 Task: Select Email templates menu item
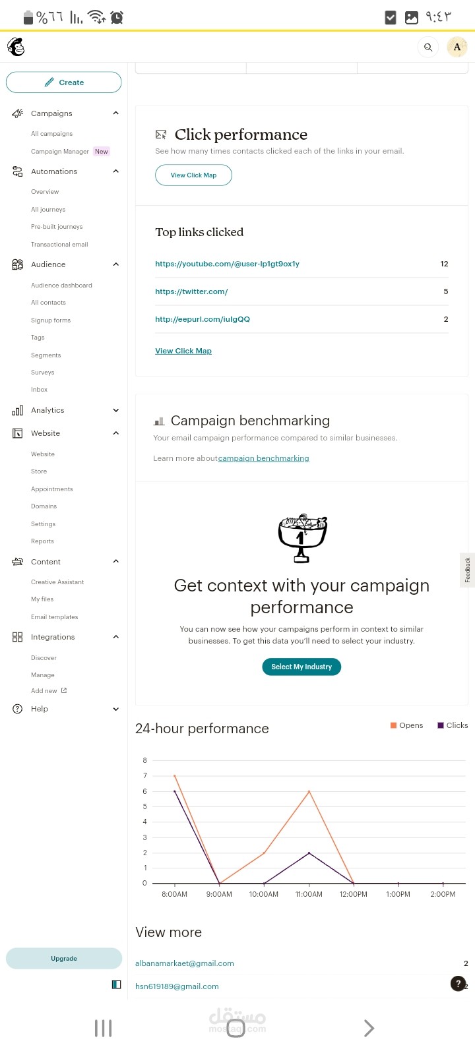click(54, 617)
